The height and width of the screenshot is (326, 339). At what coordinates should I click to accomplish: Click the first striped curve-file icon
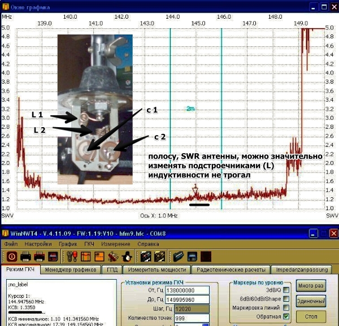pyautogui.click(x=146, y=257)
